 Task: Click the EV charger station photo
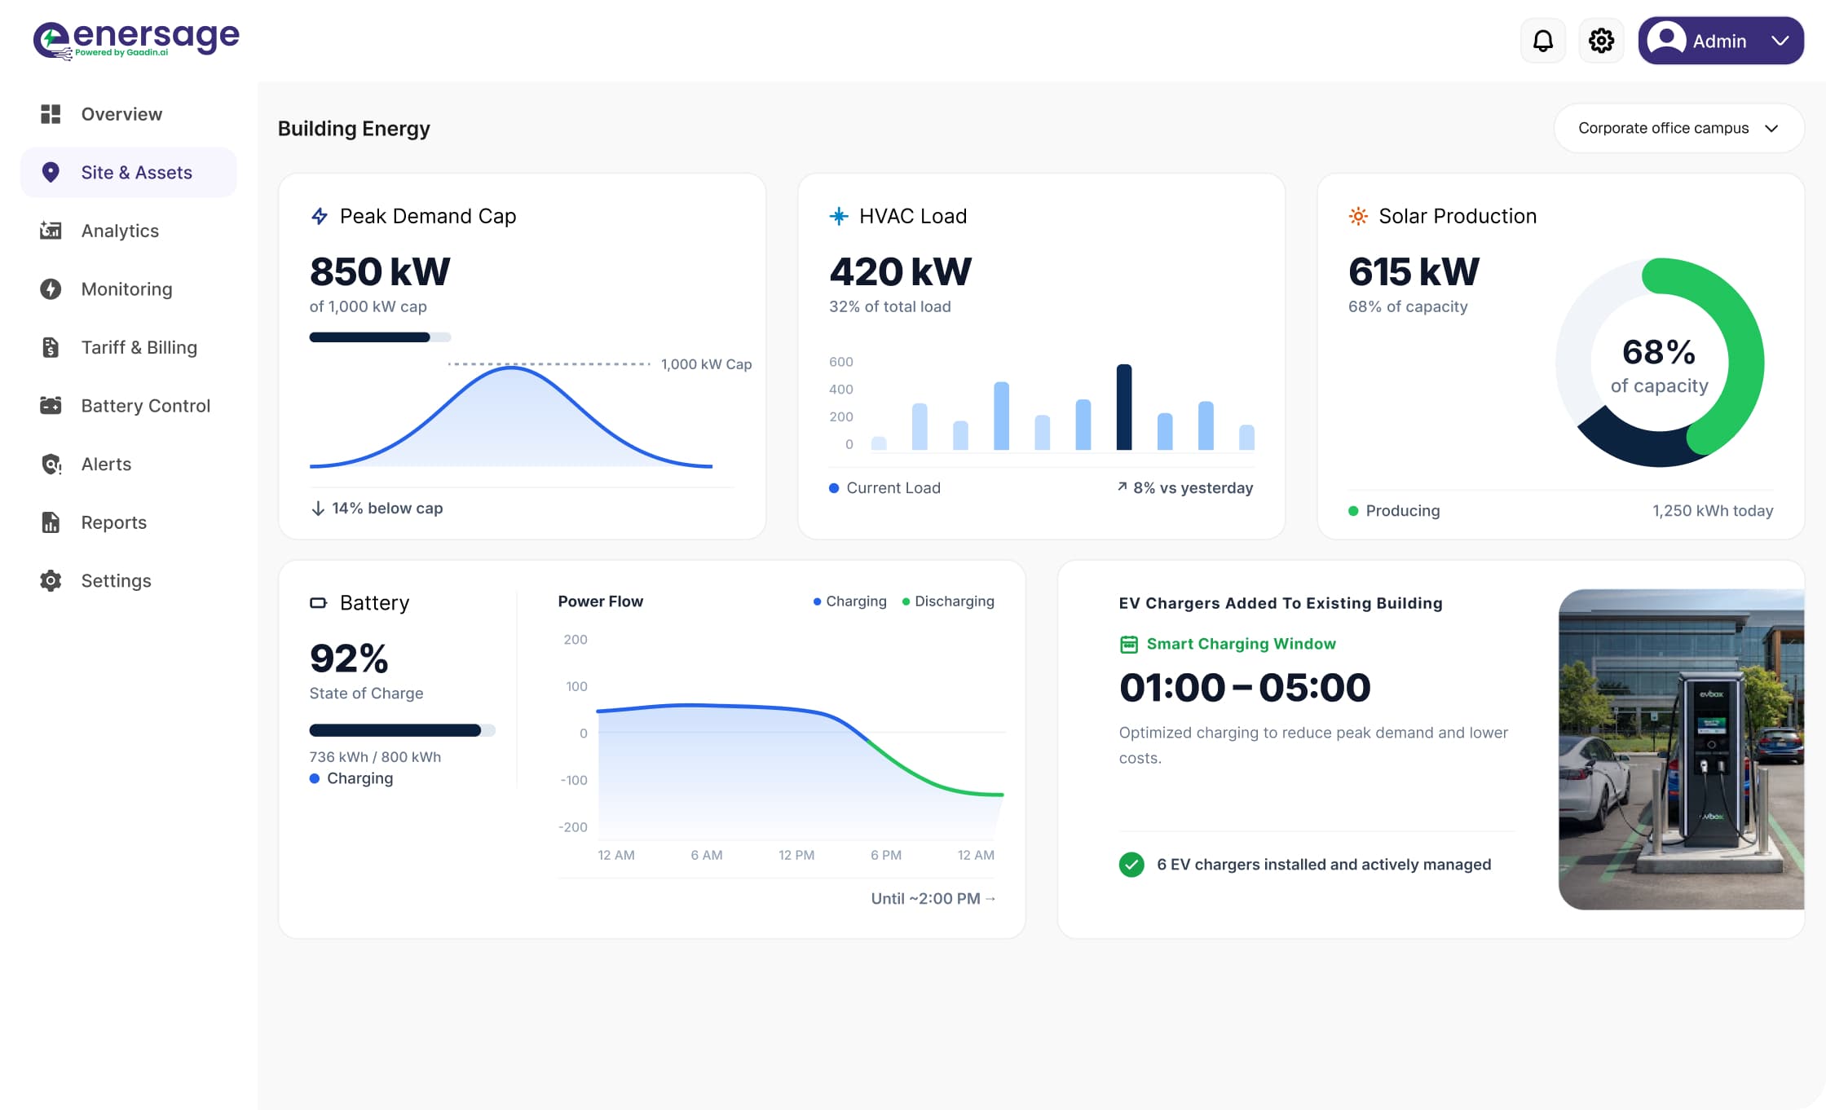(x=1681, y=749)
